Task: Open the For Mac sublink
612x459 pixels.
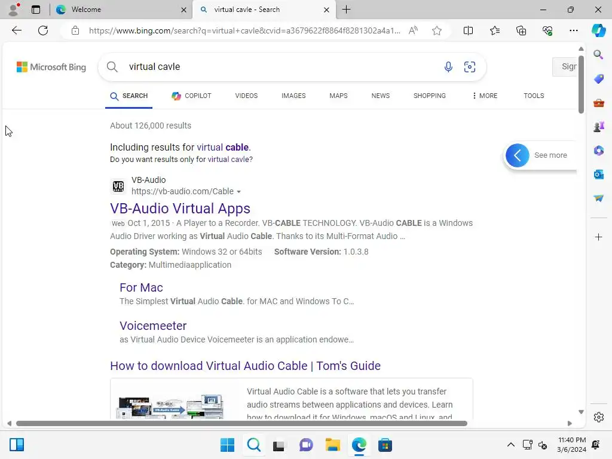Action: [x=141, y=287]
